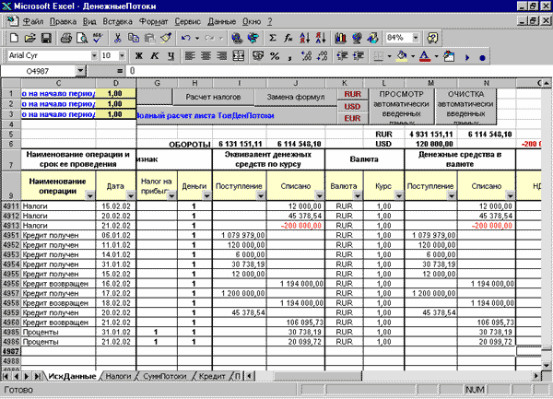Toggle bold (Ж) formatting
The width and height of the screenshot is (553, 399).
[138, 56]
